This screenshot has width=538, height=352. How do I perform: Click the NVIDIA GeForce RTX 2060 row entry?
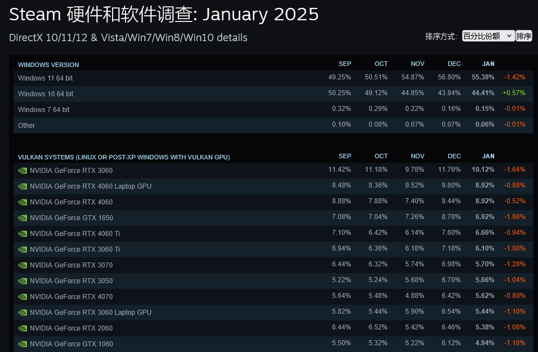[x=70, y=328]
